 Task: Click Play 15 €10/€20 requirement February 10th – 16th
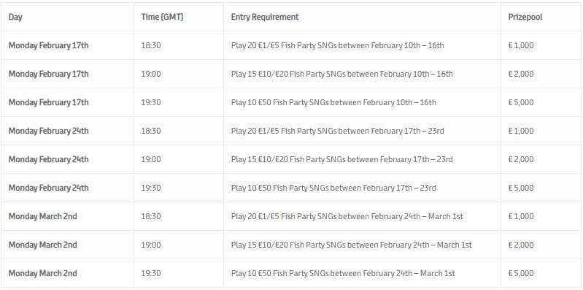342,74
